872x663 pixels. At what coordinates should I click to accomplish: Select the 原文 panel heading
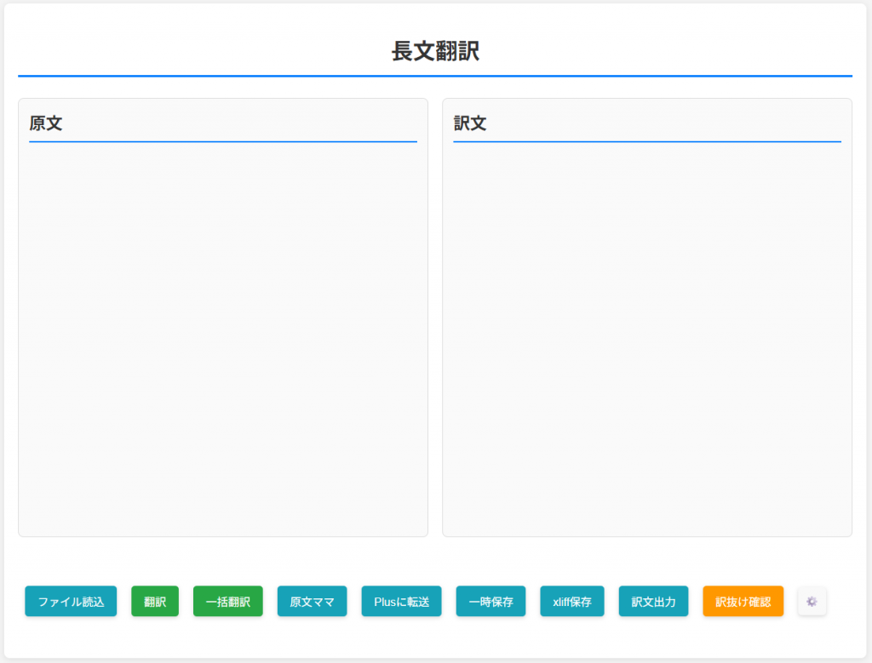(x=46, y=123)
